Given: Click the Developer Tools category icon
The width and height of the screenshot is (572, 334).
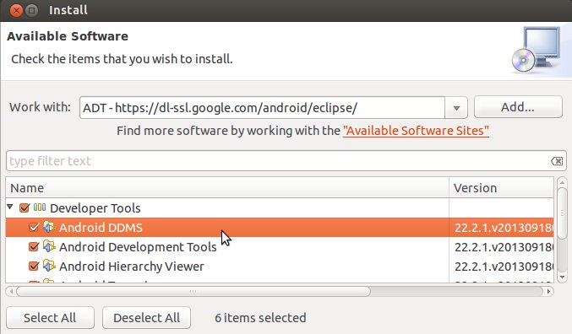Looking at the screenshot, I should [x=40, y=207].
